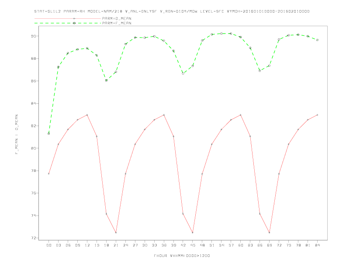The image size is (346, 267).
Task: Click the x-axis tick label 00
Action: click(x=49, y=245)
